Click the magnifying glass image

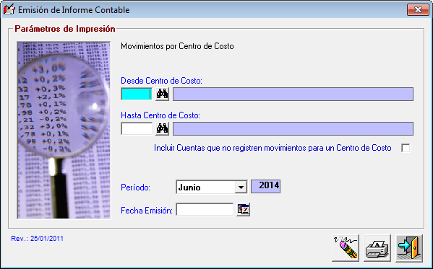point(64,131)
